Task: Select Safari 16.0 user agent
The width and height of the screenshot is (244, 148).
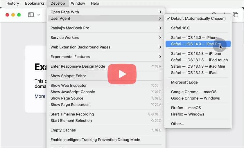Action: [198, 28]
